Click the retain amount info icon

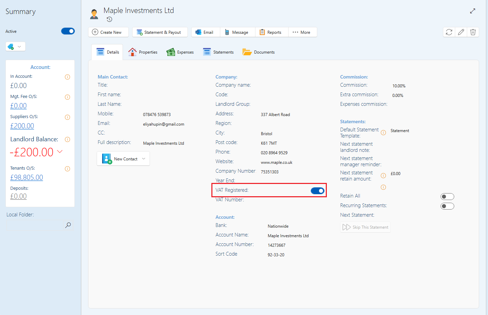click(384, 175)
